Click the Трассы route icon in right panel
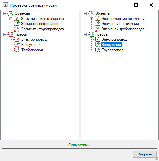 coord(91,34)
